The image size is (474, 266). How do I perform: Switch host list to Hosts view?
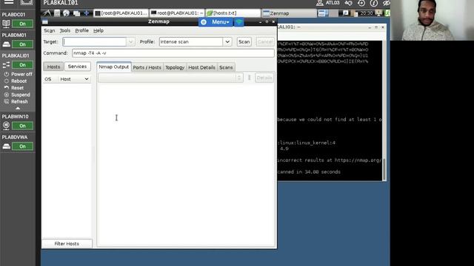(x=53, y=66)
